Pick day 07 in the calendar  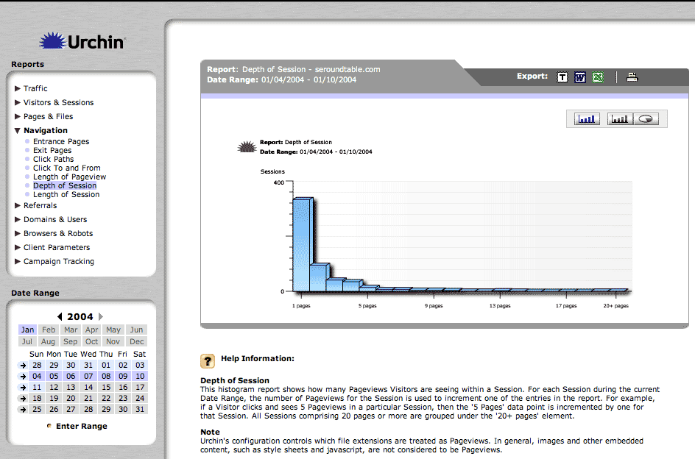tap(88, 376)
